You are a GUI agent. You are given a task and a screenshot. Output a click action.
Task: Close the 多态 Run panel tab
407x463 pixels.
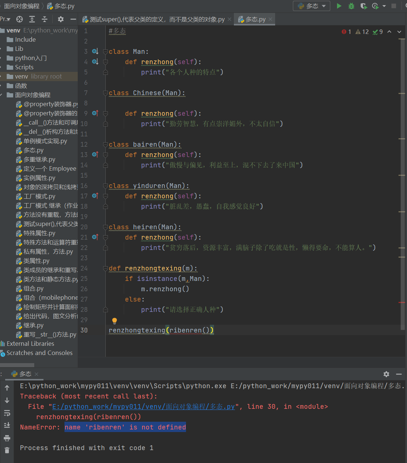(36, 374)
